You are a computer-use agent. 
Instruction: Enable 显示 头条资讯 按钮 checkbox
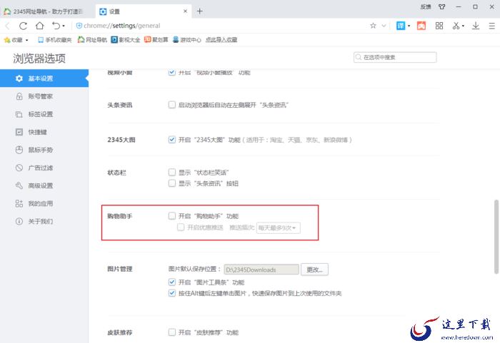click(172, 183)
